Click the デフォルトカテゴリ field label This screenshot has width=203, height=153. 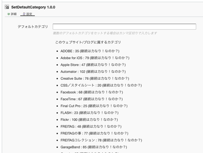tap(33, 27)
